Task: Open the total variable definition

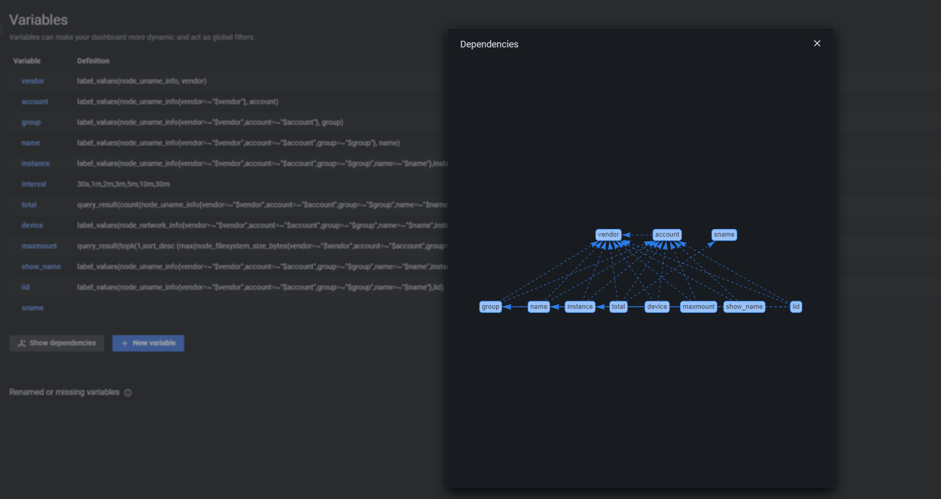Action: click(29, 205)
